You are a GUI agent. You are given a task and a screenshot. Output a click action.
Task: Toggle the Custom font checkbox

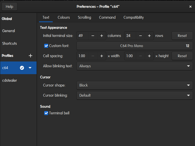(x=46, y=46)
